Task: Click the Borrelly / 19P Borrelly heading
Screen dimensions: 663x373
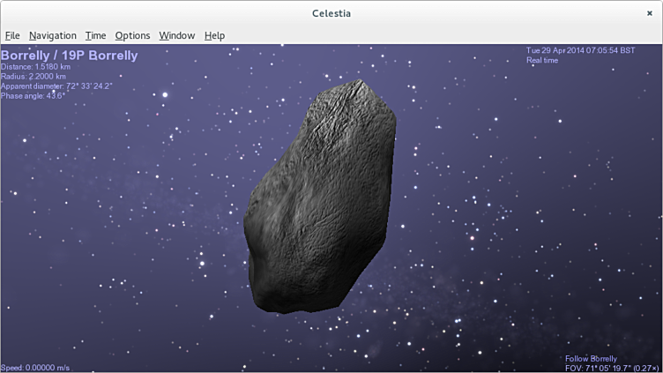Action: (x=70, y=56)
